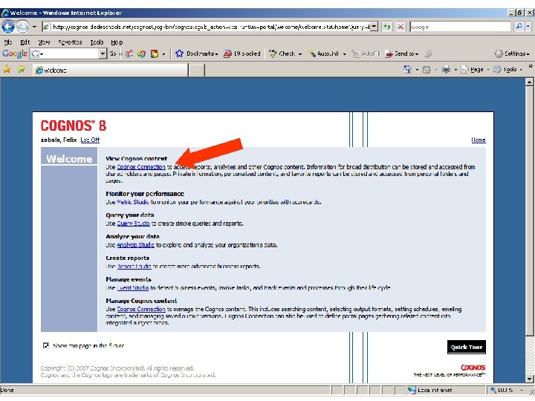The height and width of the screenshot is (401, 535).
Task: Click the Home link in Cognos page
Action: [x=479, y=140]
